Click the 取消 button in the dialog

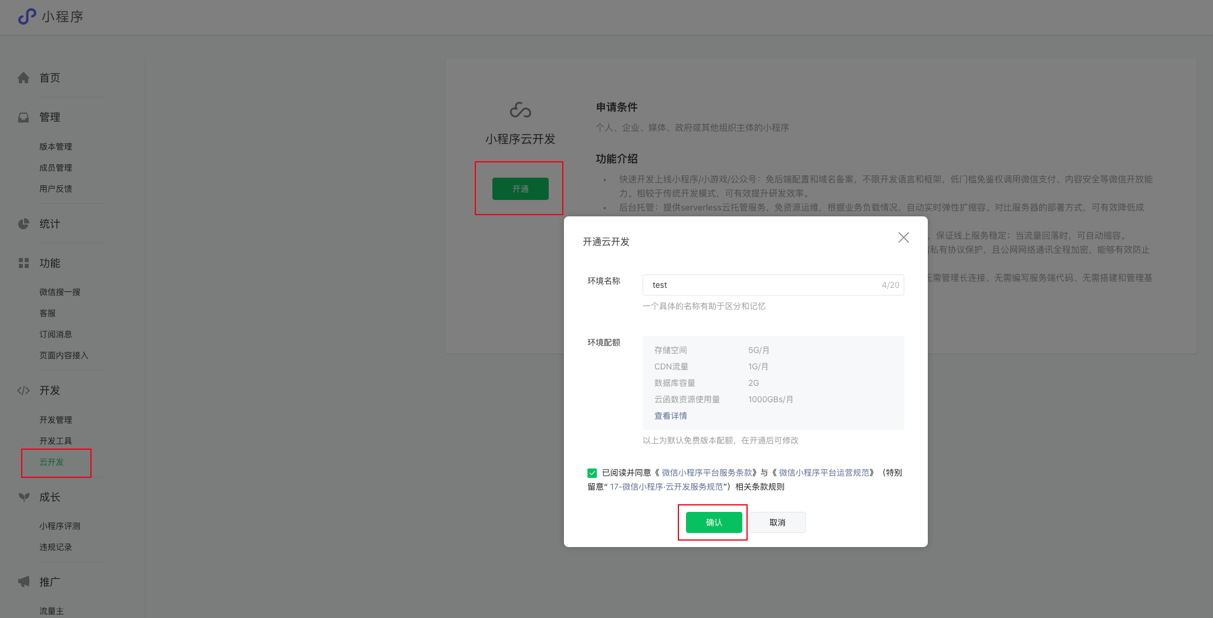778,522
